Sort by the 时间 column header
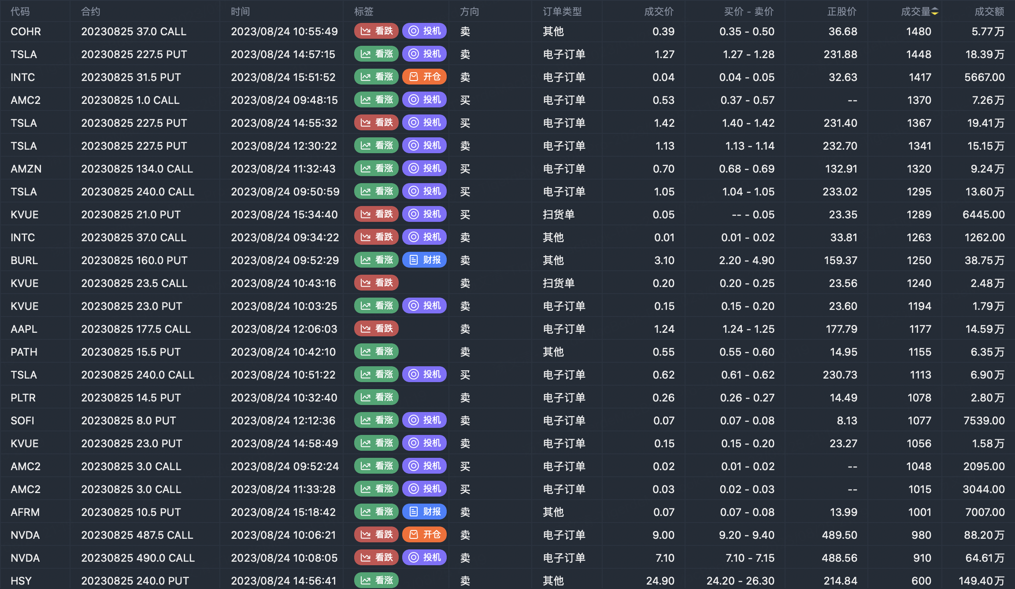This screenshot has height=589, width=1015. pos(240,12)
